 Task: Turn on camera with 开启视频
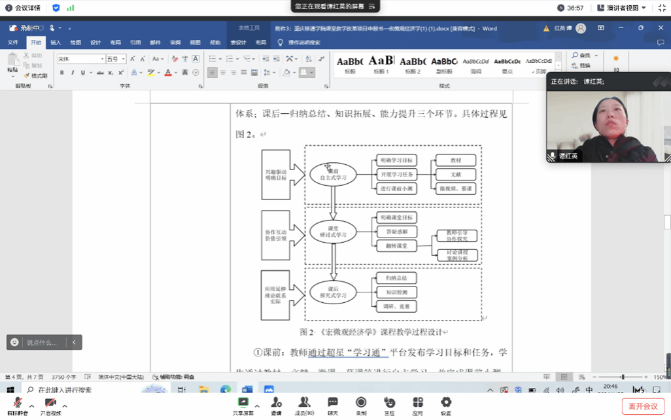[50, 403]
